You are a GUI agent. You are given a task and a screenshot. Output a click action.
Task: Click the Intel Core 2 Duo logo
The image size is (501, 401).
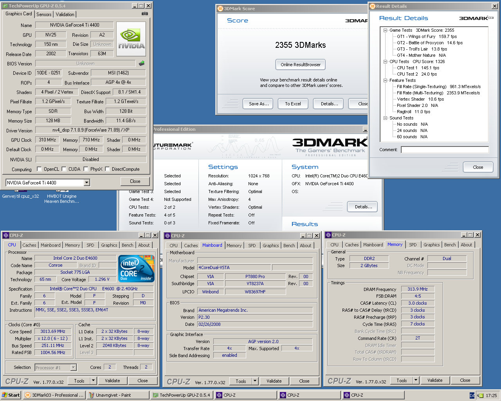pyautogui.click(x=137, y=269)
